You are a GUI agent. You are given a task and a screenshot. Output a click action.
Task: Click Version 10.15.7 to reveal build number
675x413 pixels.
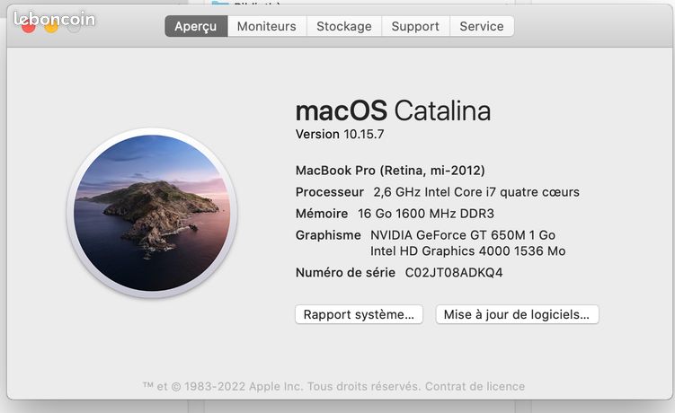click(x=340, y=135)
